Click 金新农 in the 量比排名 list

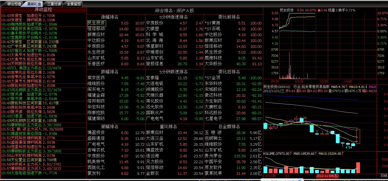pyautogui.click(x=152, y=173)
